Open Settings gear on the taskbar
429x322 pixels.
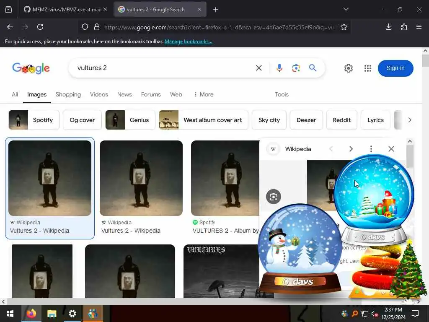(72, 314)
